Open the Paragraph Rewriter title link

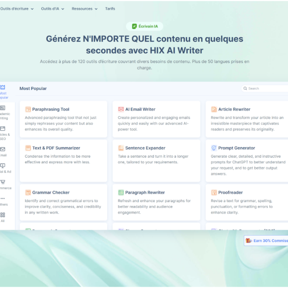[x=145, y=192]
